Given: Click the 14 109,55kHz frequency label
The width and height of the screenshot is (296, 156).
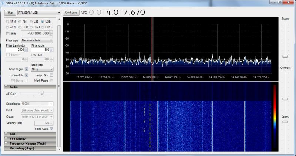Looking at the screenshot, I should click(x=217, y=77).
